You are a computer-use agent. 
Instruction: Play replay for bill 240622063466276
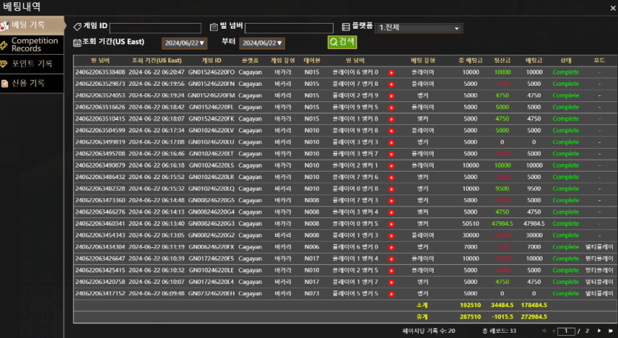pos(392,212)
